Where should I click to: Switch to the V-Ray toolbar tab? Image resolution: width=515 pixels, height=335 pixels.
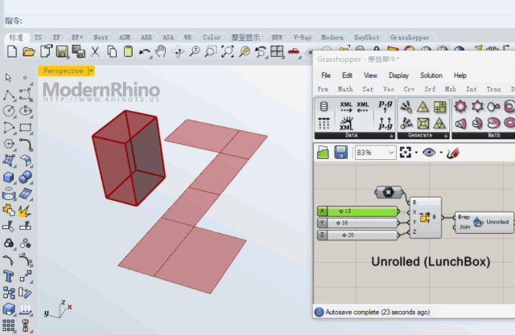(x=303, y=38)
